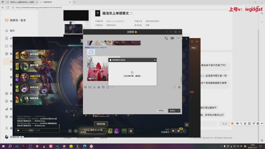Click the rune quick-setup lightning icon
This screenshot has height=149, width=265.
pyautogui.click(x=70, y=131)
